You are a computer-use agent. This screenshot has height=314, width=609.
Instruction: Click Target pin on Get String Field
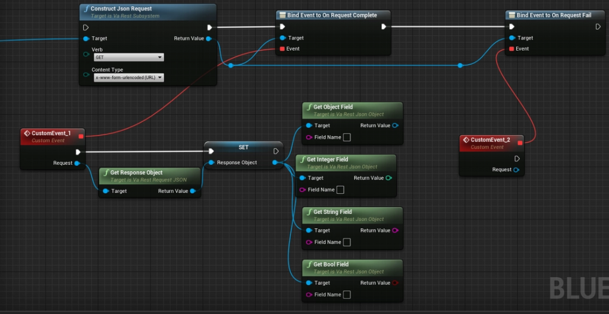click(309, 231)
